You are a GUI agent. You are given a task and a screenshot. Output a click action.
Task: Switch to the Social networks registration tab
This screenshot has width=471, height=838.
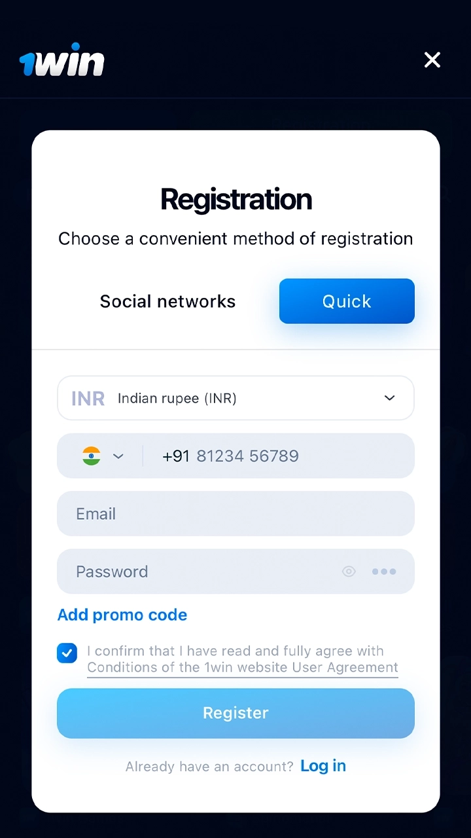(167, 301)
